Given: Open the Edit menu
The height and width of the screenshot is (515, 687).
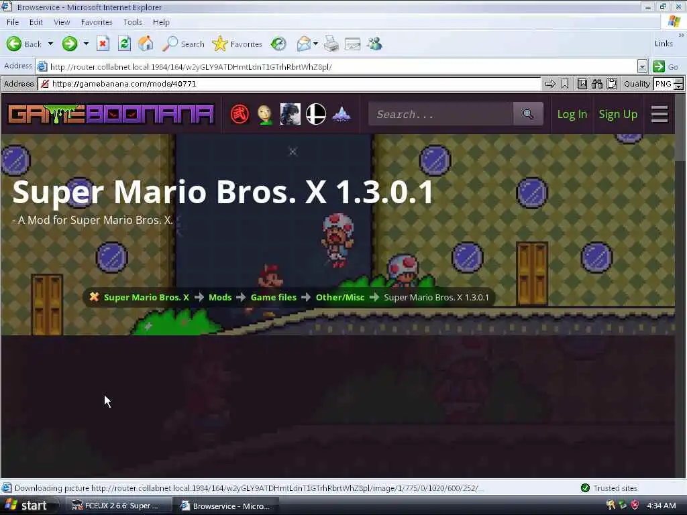Looking at the screenshot, I should pyautogui.click(x=36, y=22).
